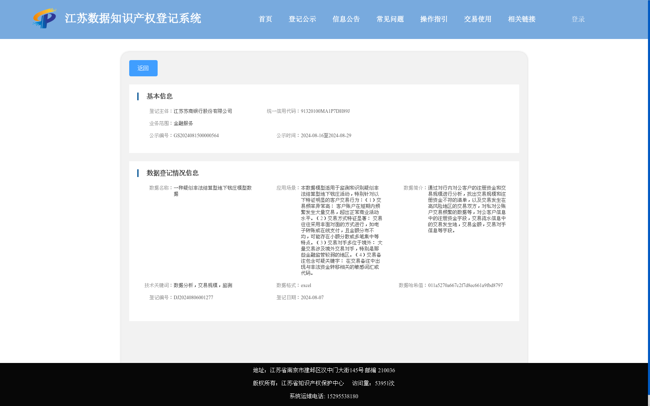
Task: Select the 基本信息 section heading
Action: click(x=160, y=96)
